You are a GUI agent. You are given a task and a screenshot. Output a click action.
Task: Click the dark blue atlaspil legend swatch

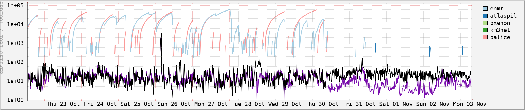click(x=485, y=16)
